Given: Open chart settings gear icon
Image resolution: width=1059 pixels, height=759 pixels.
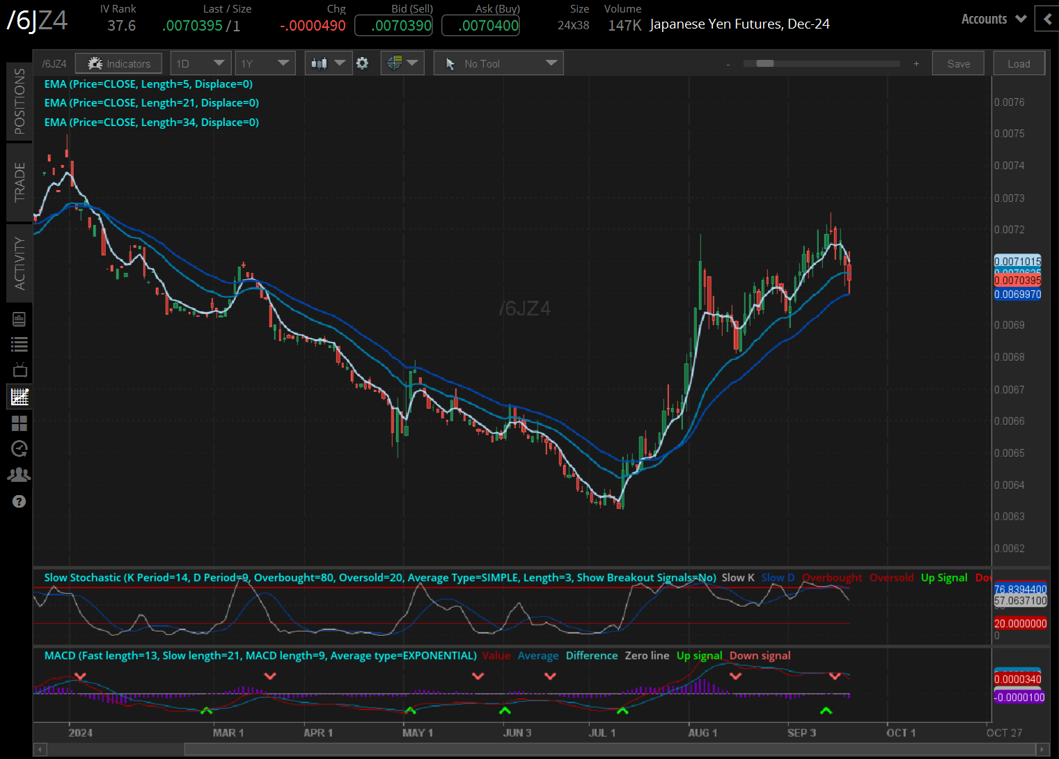Looking at the screenshot, I should 362,63.
